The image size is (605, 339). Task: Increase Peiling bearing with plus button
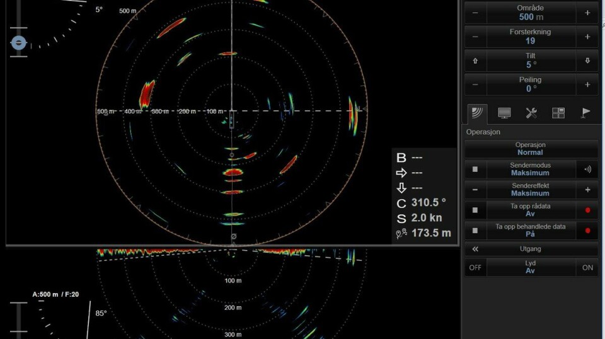pos(587,84)
